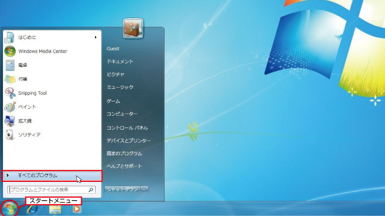Click the 電卓 label
Viewport: 385px width, 216px height.
[x=23, y=65]
